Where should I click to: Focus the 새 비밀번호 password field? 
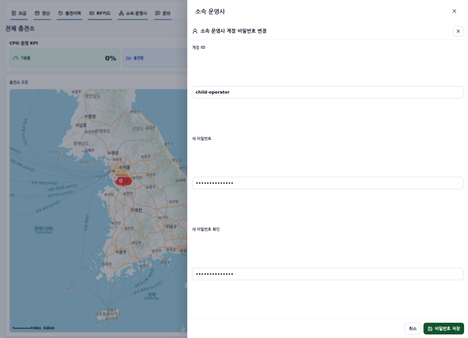coord(328,183)
